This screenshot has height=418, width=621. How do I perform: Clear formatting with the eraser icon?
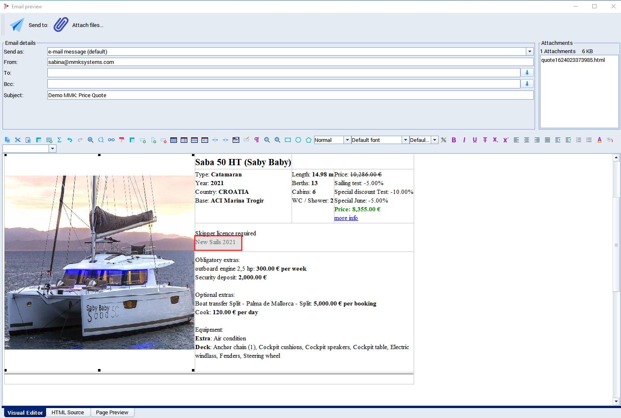pyautogui.click(x=444, y=140)
